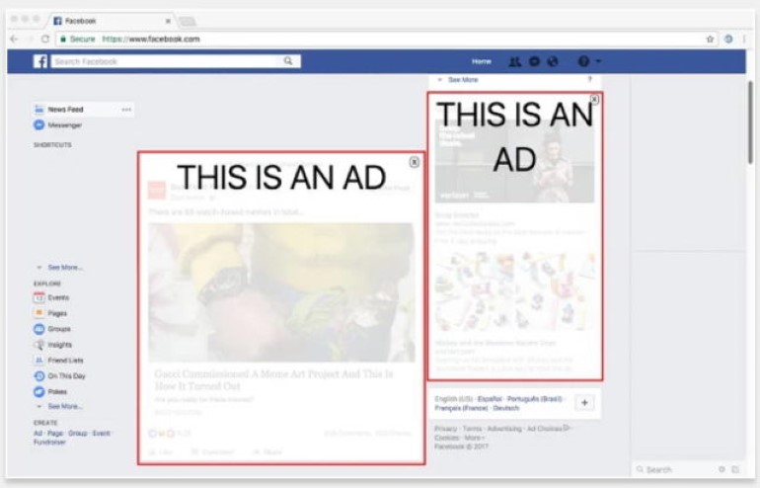The height and width of the screenshot is (488, 760).
Task: Go to Home in the top navigation
Action: [481, 61]
